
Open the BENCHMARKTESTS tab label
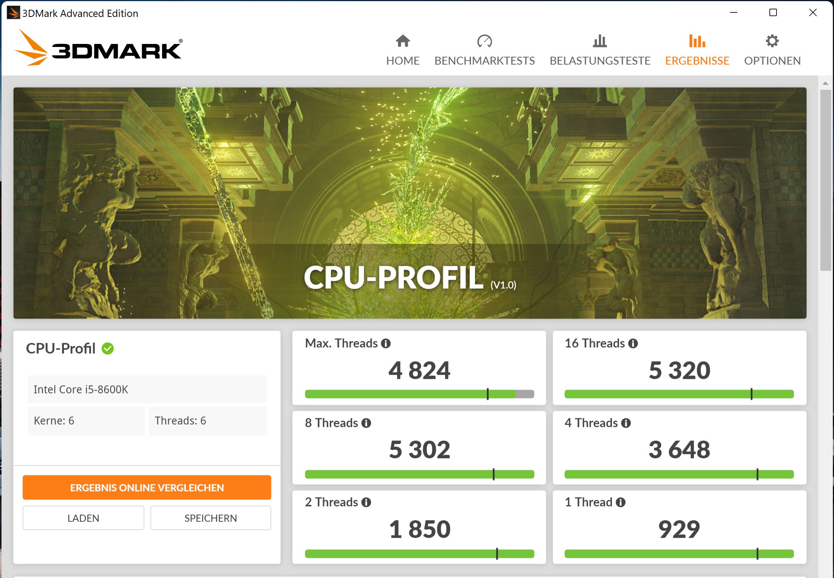484,60
